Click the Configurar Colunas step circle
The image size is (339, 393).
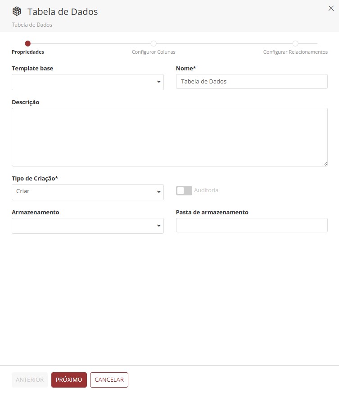154,44
